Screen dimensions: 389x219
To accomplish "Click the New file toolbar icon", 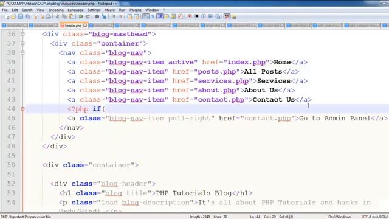I will click(7, 16).
